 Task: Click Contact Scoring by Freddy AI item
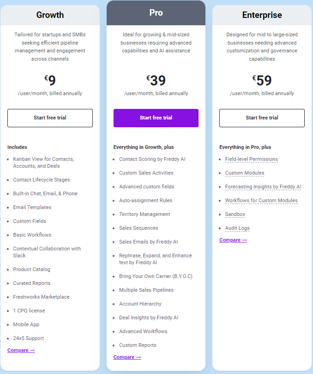(x=152, y=159)
